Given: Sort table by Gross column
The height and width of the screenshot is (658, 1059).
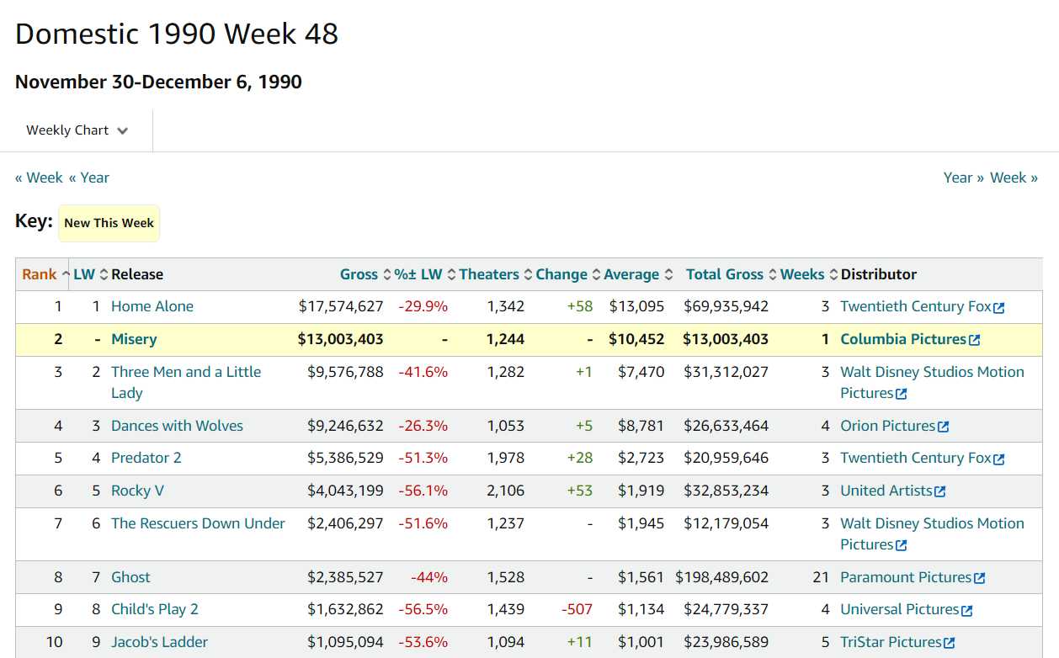Looking at the screenshot, I should pyautogui.click(x=365, y=274).
